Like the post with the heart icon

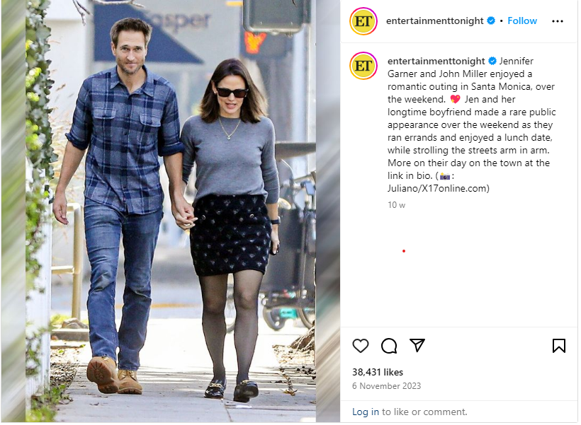[360, 346]
